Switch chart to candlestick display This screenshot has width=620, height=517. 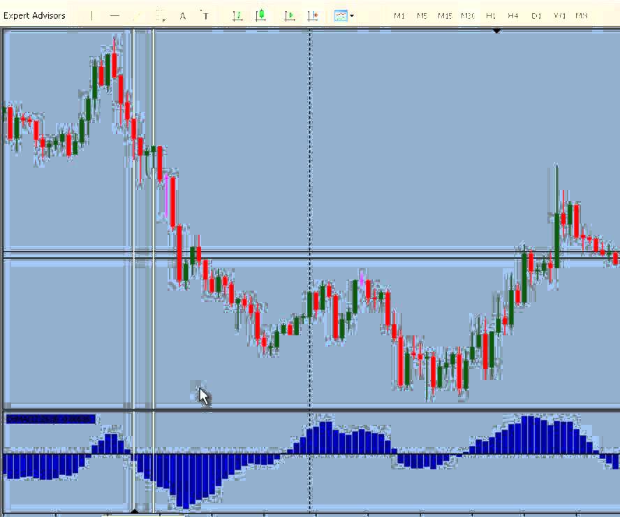(x=260, y=15)
